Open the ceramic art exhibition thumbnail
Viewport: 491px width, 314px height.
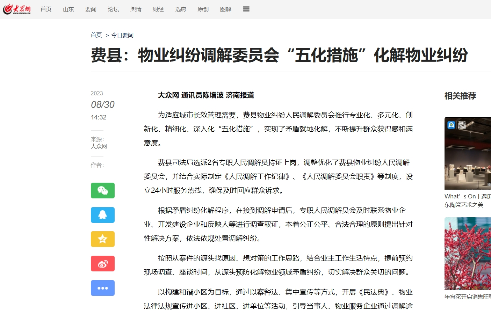pos(468,153)
